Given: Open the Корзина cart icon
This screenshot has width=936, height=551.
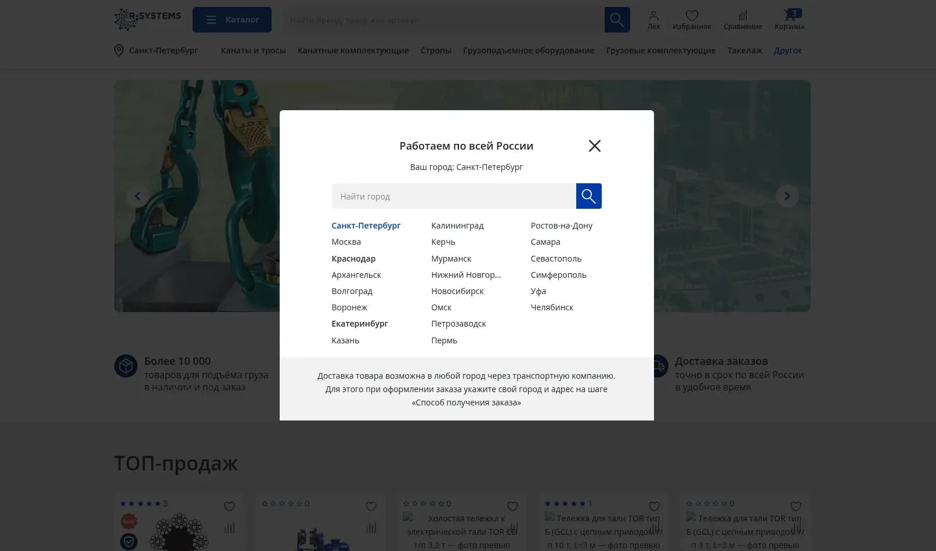Looking at the screenshot, I should click(x=789, y=20).
